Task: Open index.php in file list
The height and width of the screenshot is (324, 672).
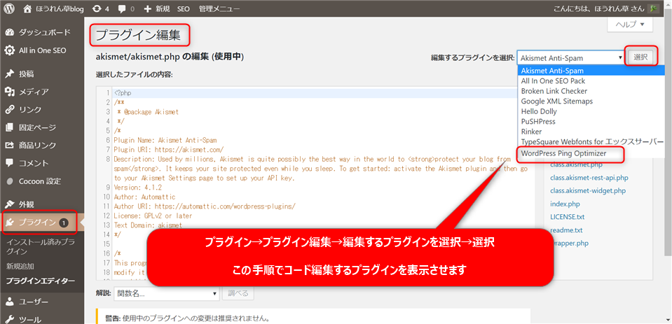Action: coord(565,204)
